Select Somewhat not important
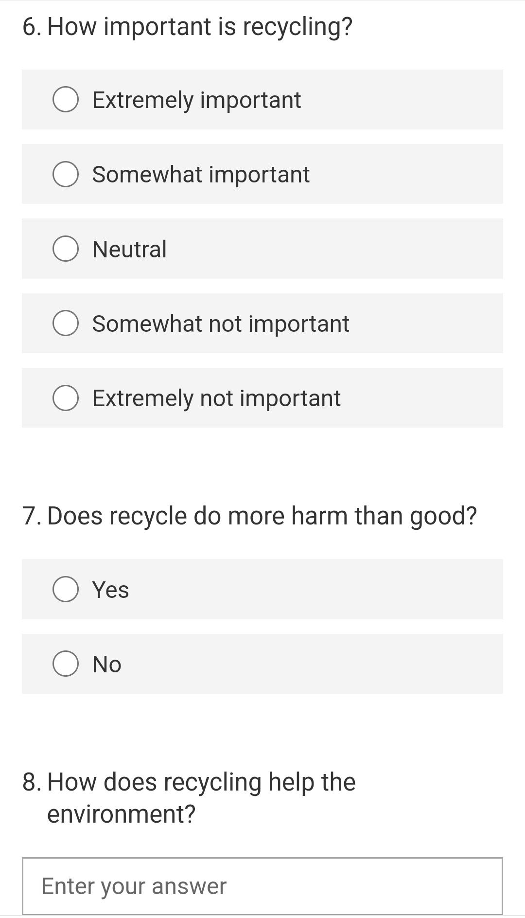 (66, 323)
